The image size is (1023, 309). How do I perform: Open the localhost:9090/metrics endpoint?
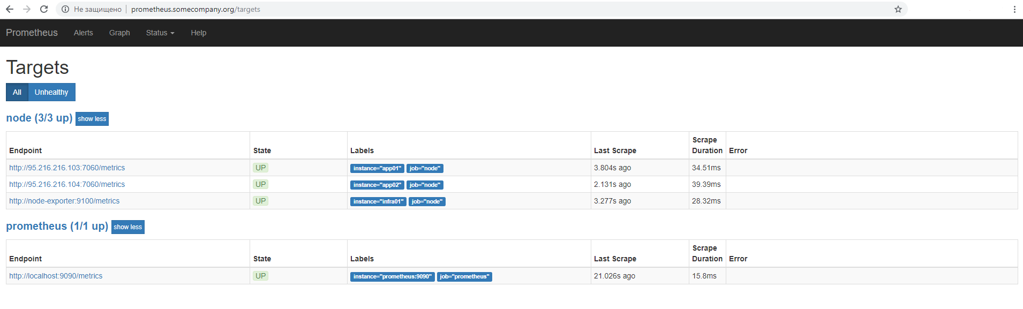tap(56, 276)
